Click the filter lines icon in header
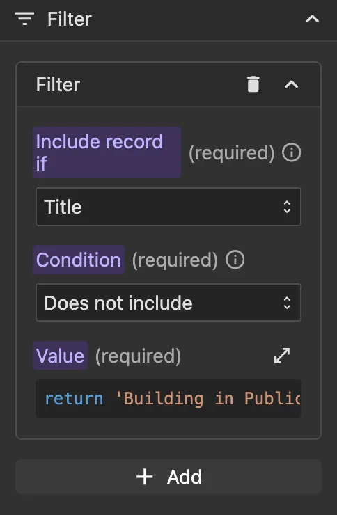This screenshot has height=515, width=337. click(24, 19)
